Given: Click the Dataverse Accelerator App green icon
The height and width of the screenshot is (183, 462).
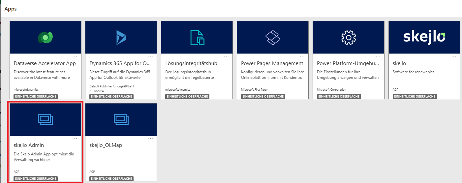Looking at the screenshot, I should pos(46,37).
